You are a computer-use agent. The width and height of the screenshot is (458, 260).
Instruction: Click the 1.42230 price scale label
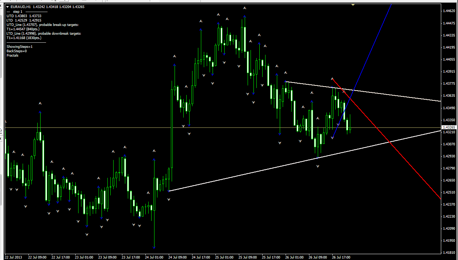point(449,216)
